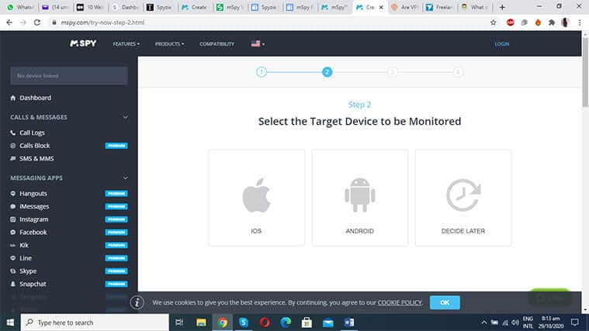Screen dimensions: 589x331
Task: Click the No device linked field
Action: click(x=69, y=76)
